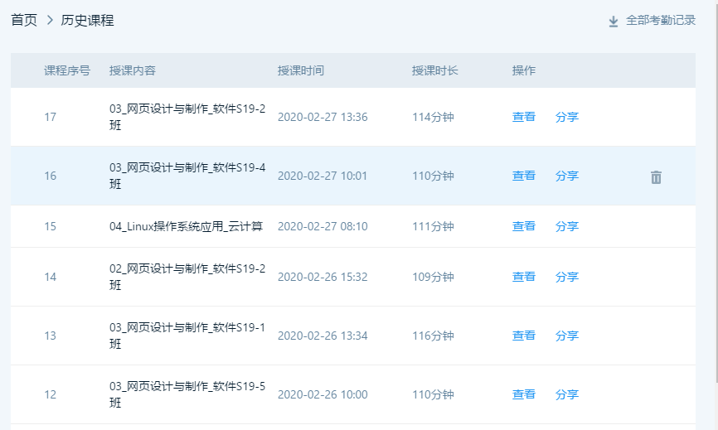Click the 授课时间 column header
The image size is (718, 430).
300,70
